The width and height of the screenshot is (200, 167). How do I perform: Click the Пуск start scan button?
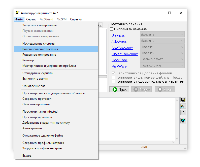tap(119, 89)
